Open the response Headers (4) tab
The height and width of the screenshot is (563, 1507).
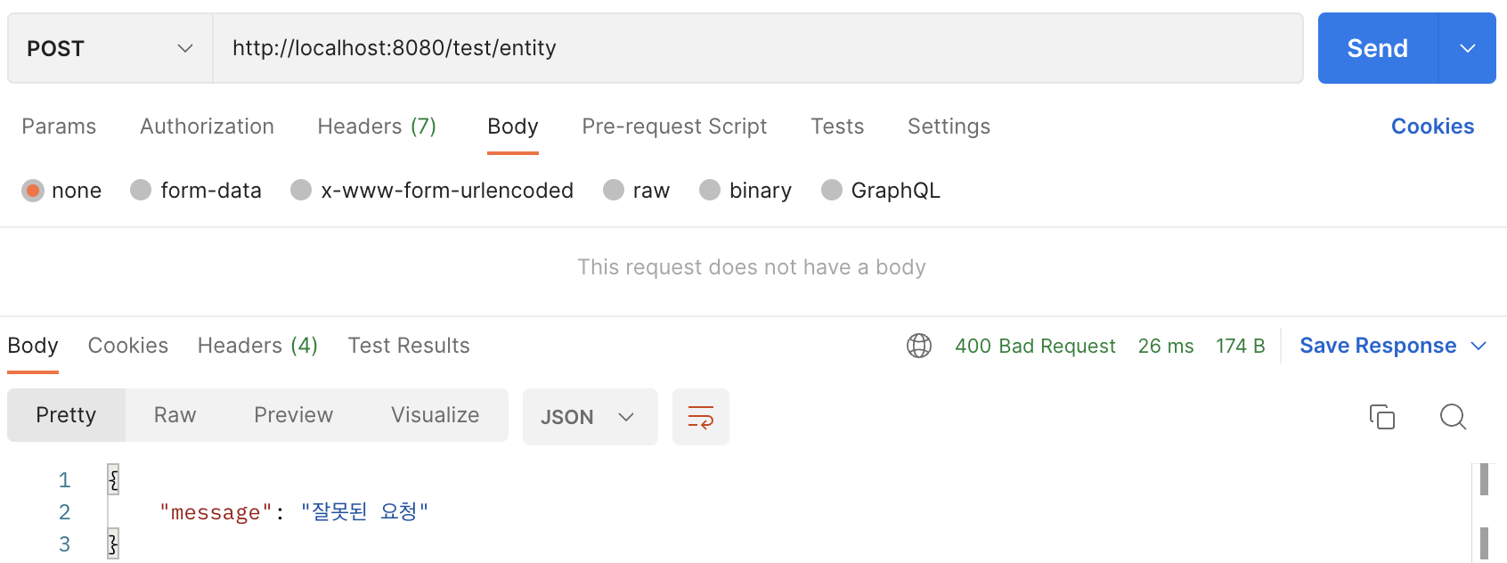coord(257,346)
